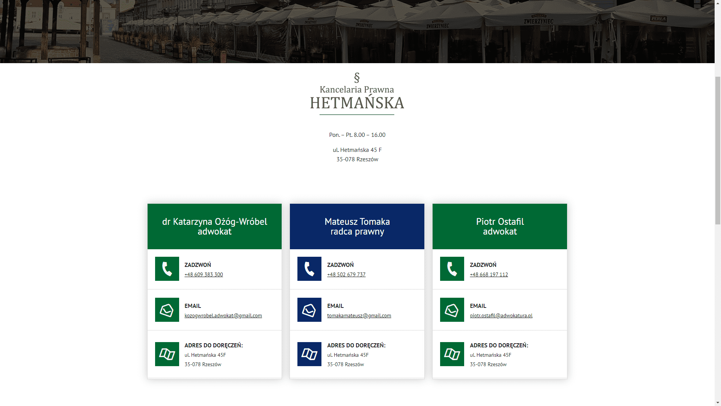Click the Mateusz Tomaka navy header

(357, 226)
